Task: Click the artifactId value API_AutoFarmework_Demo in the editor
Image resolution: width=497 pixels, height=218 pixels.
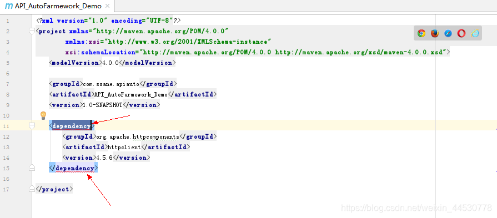Action: point(131,94)
